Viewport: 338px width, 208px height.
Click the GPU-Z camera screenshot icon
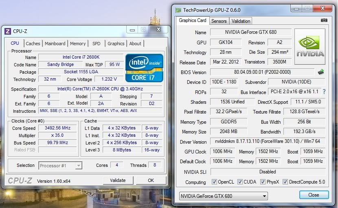(x=324, y=20)
